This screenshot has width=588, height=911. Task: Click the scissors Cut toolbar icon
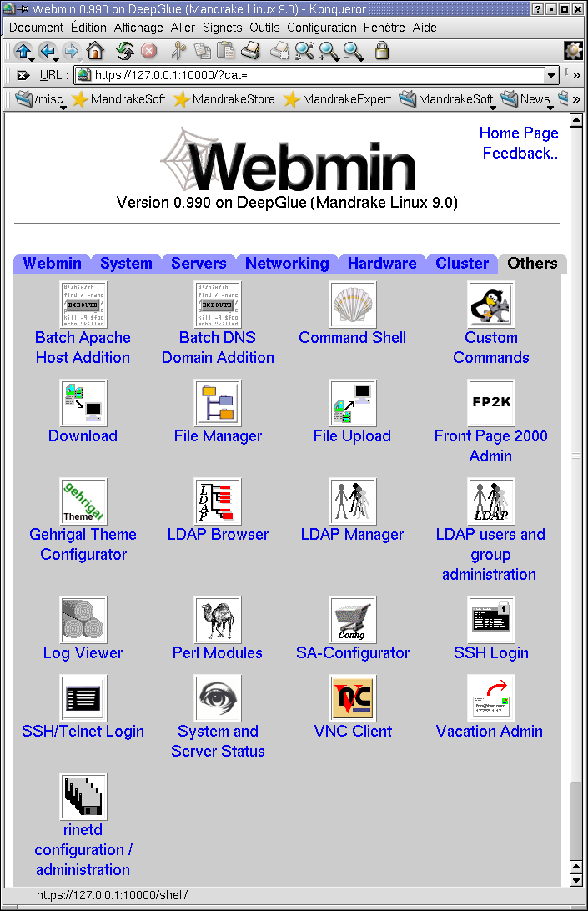pos(178,51)
